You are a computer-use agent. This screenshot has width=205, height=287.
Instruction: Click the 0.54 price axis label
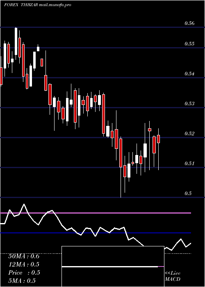pos(189,74)
